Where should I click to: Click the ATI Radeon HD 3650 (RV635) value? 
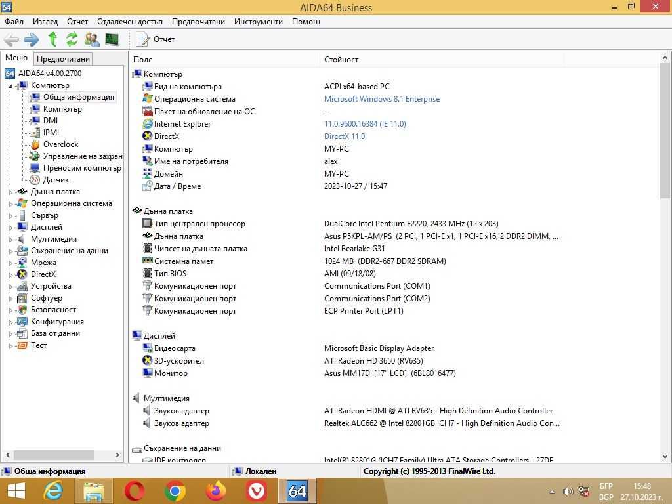point(373,361)
